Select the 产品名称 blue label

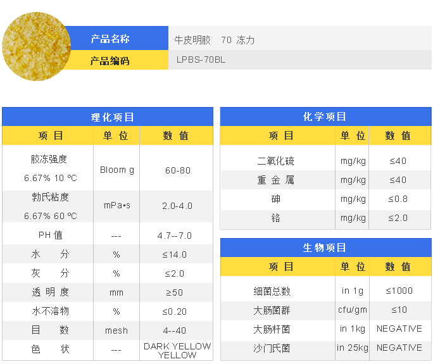click(110, 39)
